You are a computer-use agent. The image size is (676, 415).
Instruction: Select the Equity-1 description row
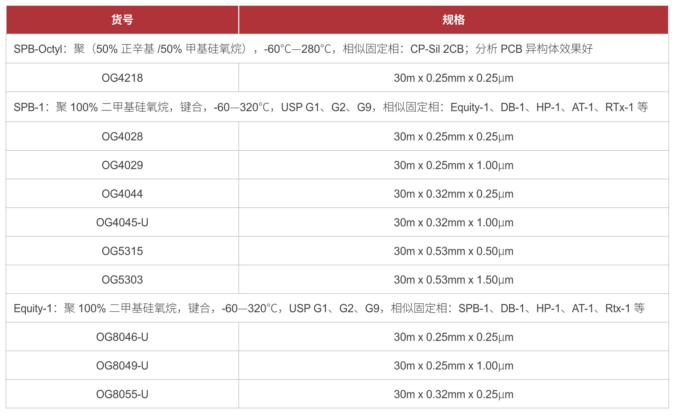(x=329, y=309)
